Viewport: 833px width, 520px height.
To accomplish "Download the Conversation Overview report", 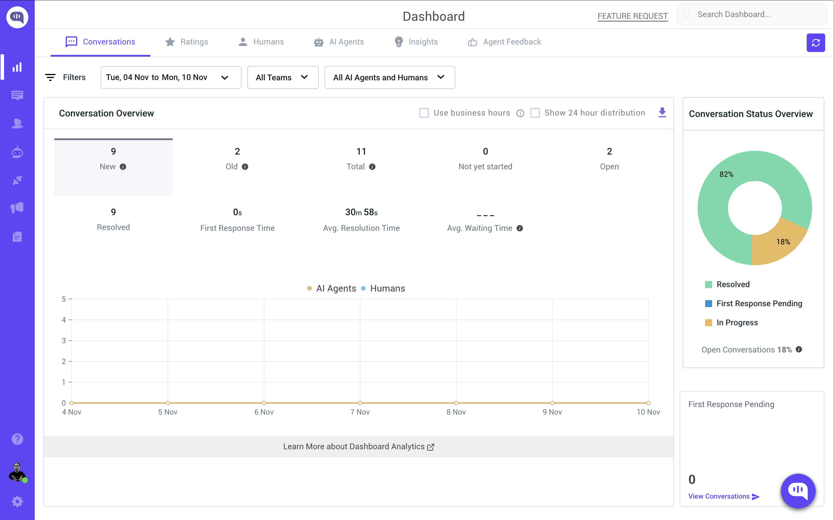I will point(662,112).
